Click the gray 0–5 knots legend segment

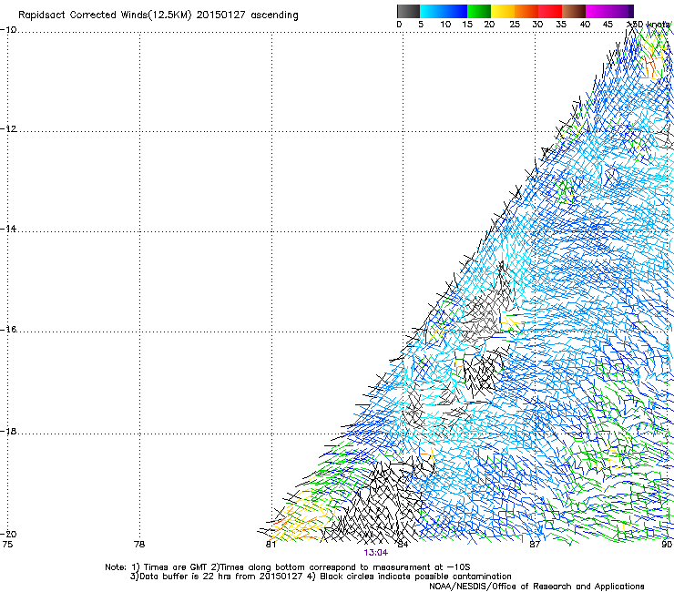click(x=408, y=11)
